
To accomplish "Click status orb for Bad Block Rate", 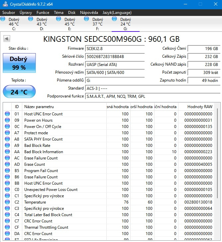I will (x=7, y=145).
